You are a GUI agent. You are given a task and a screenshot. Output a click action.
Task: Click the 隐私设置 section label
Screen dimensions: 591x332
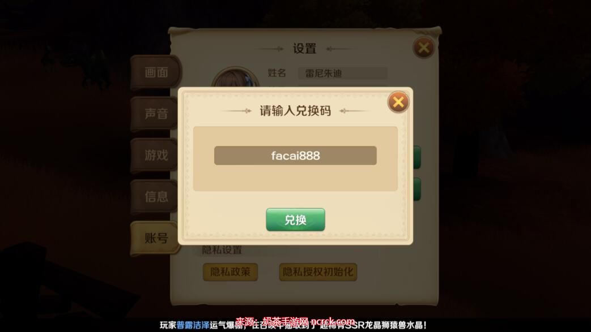222,250
